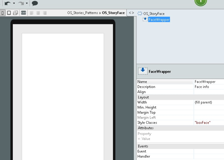Select OS_StoryFace in the widget tree
Image resolution: width=224 pixels, height=160 pixels.
point(154,14)
